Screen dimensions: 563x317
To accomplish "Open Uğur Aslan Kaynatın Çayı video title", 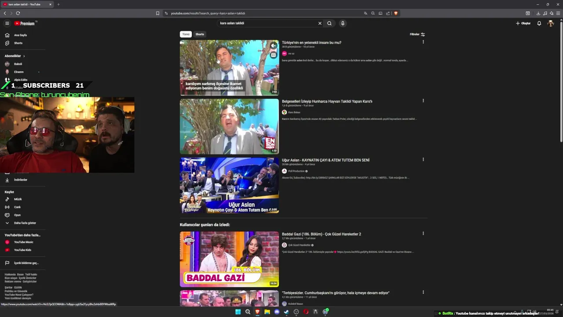I will pos(325,160).
